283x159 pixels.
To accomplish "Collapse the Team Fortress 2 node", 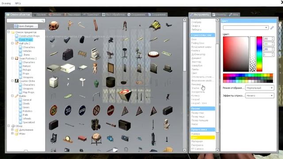I will click(x=12, y=58).
